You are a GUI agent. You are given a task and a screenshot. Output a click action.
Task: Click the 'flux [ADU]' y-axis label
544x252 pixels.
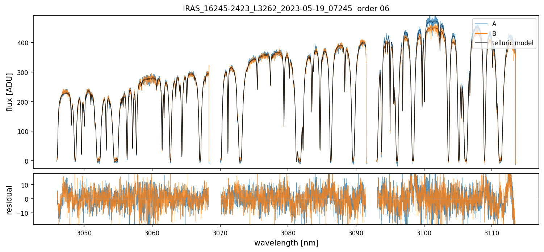click(10, 92)
